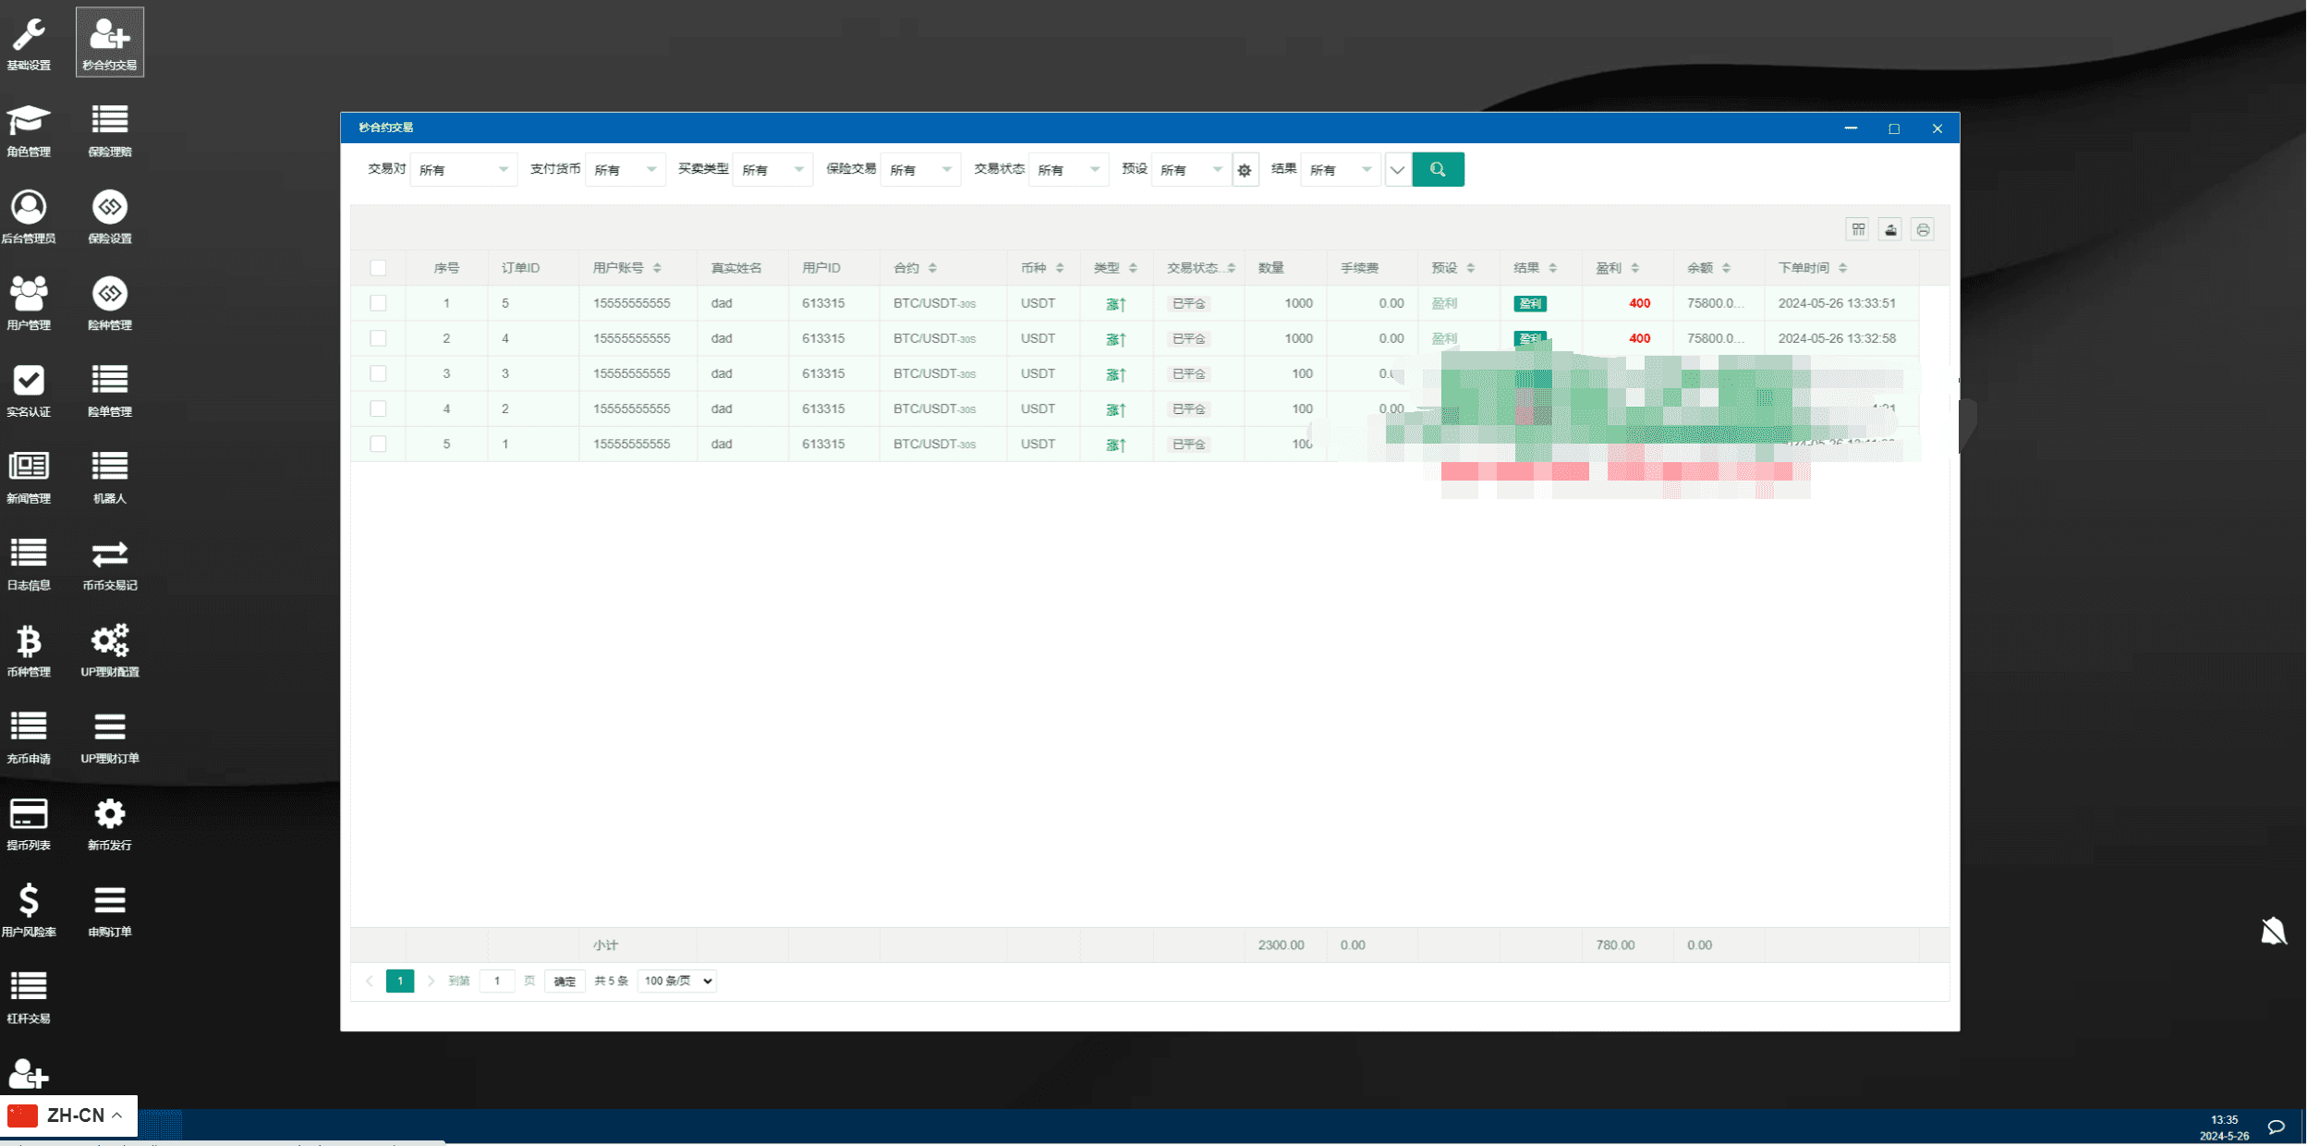The width and height of the screenshot is (2308, 1146).
Task: Click the print icon above table
Action: pyautogui.click(x=1923, y=230)
